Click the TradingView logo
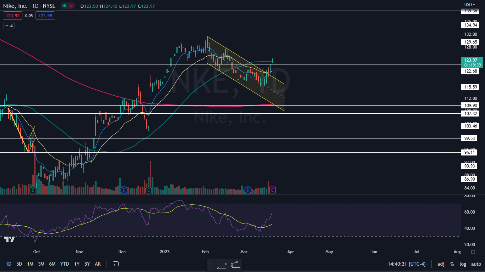 click(x=10, y=239)
